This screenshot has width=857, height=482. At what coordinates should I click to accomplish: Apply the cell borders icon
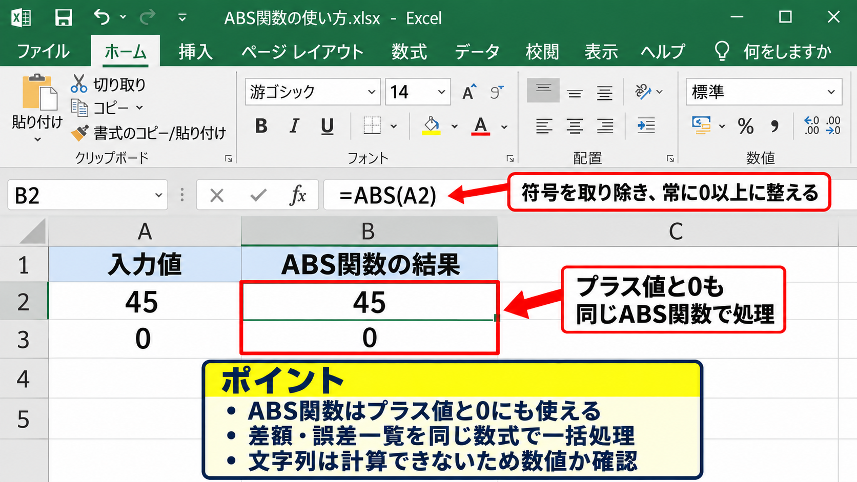(372, 125)
